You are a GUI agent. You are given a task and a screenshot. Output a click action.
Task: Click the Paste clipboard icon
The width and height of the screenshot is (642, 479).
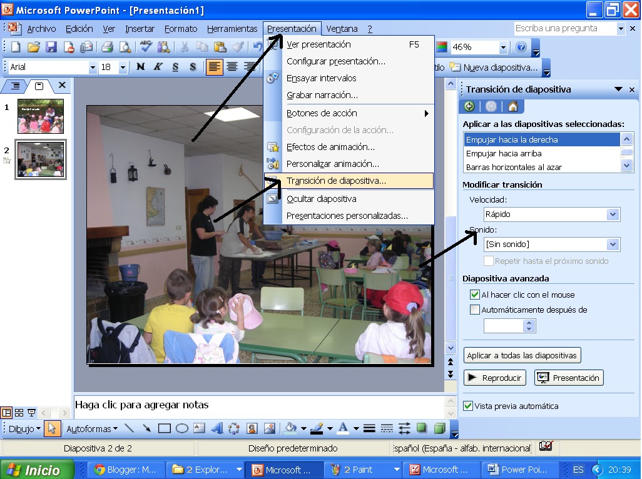(220, 47)
